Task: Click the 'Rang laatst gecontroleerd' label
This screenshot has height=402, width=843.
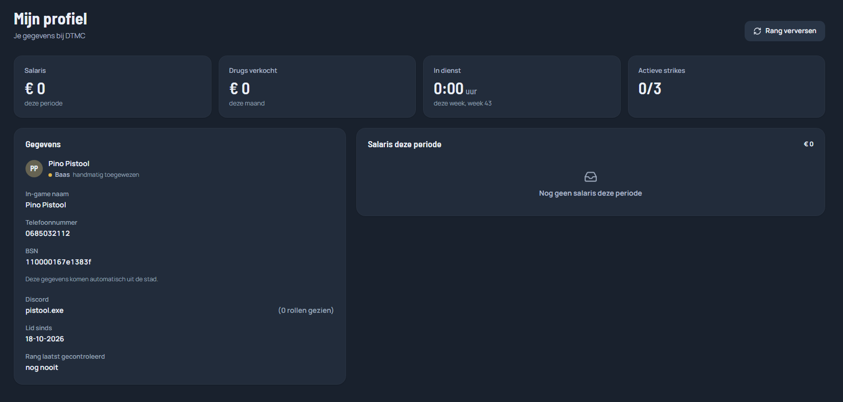Action: pos(65,357)
